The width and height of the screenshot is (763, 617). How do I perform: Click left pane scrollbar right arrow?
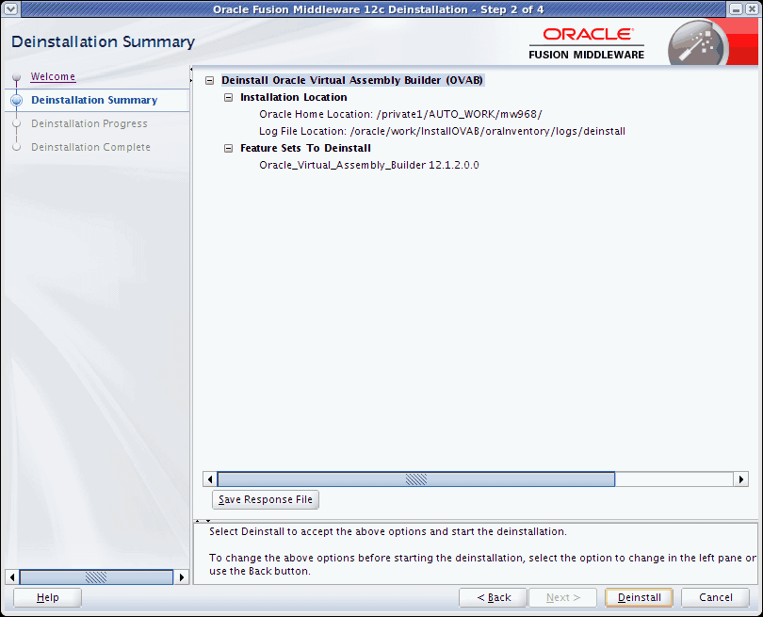182,577
